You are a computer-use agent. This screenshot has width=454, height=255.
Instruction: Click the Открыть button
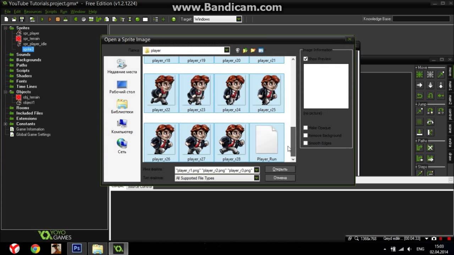[280, 169]
